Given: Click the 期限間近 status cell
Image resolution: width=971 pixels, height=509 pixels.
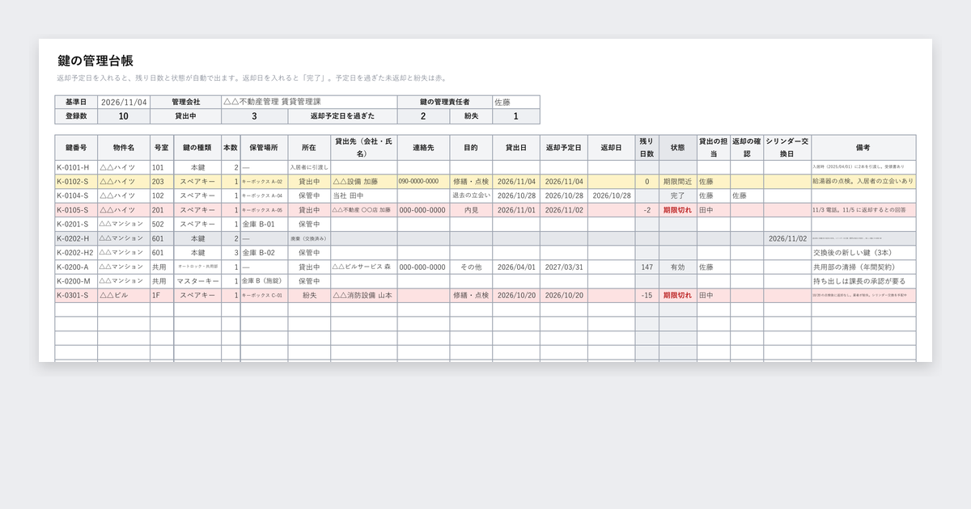Looking at the screenshot, I should click(x=678, y=182).
